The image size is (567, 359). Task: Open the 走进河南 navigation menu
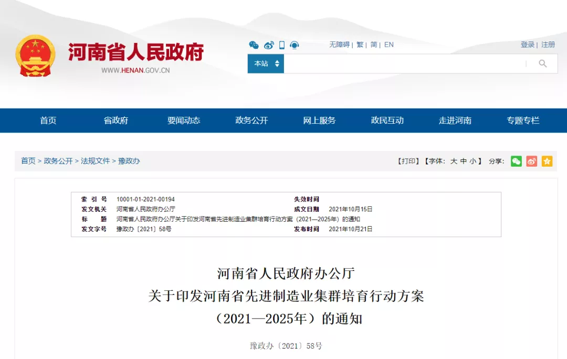coord(455,121)
